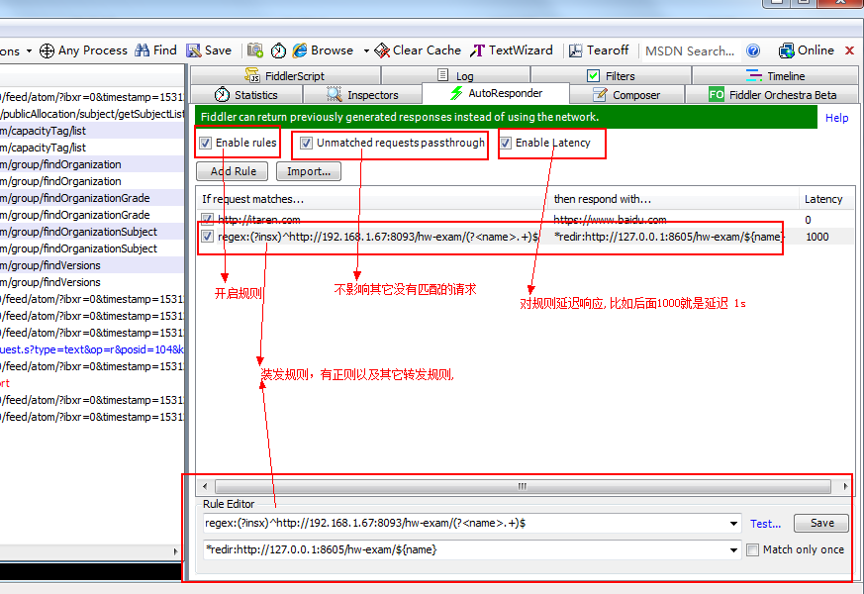This screenshot has height=594, width=864.
Task: Select the first findOrganizationGrade session
Action: [x=91, y=198]
